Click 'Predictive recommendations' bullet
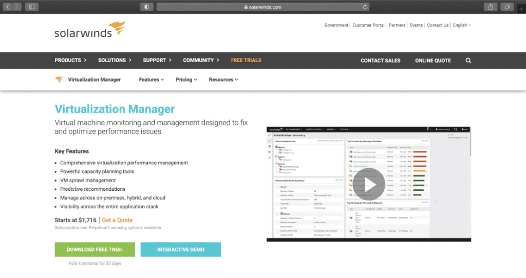Viewport: 526px width, 278px height. 92,189
